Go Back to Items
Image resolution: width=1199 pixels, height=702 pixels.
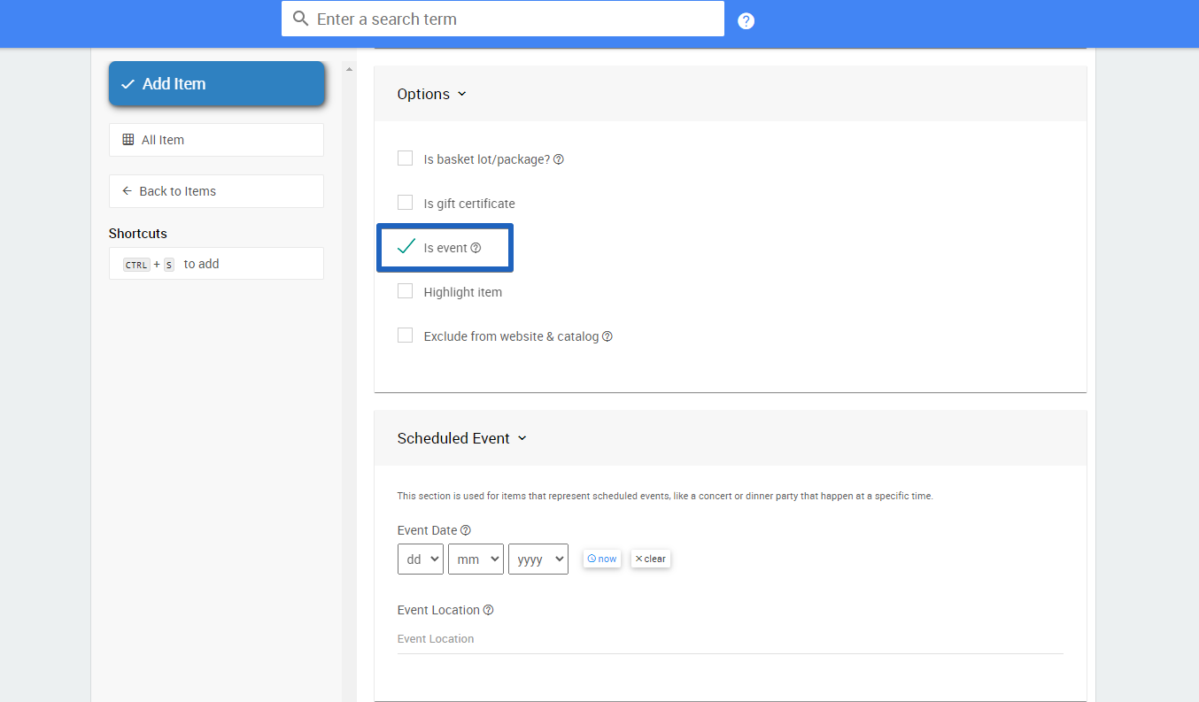tap(216, 191)
